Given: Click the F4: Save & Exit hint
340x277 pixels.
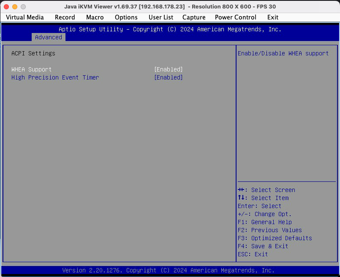Looking at the screenshot, I should [x=263, y=246].
